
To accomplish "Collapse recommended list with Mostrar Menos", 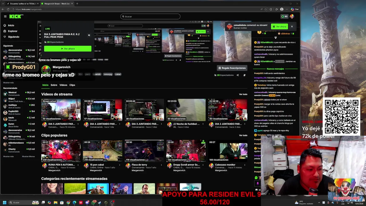I will coord(28,157).
